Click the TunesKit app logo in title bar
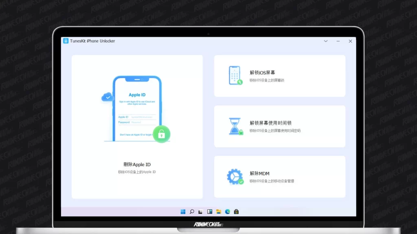The width and height of the screenshot is (417, 234). click(66, 41)
